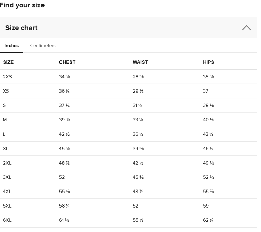The image size is (261, 232).
Task: Click the waist value for size S
Action: tap(137, 105)
